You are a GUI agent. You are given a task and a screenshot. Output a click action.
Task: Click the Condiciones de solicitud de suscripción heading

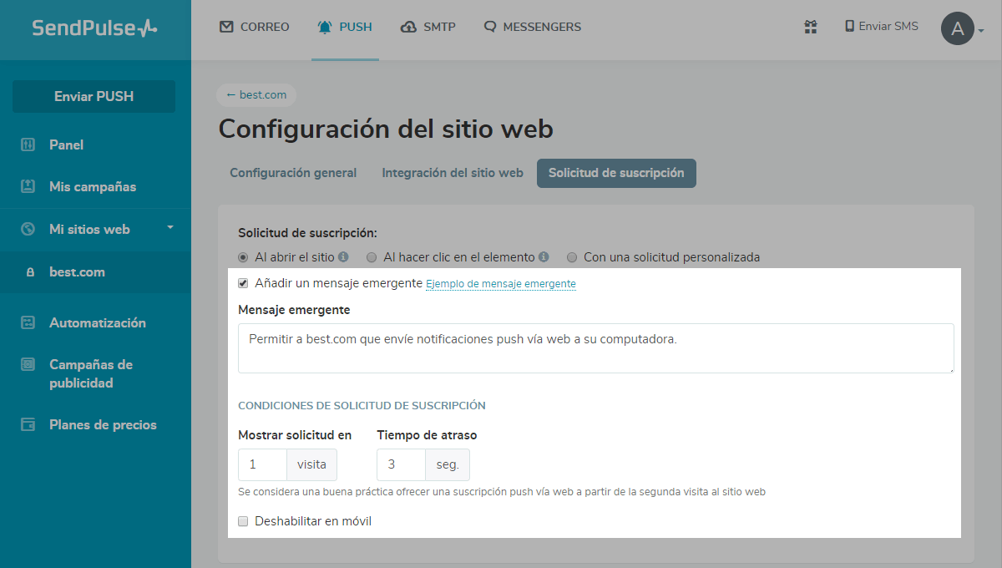(x=362, y=405)
